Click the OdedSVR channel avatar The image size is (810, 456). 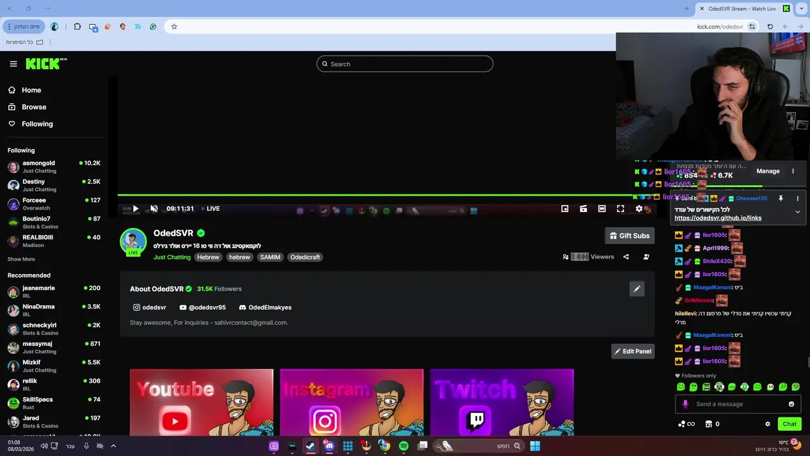(x=133, y=241)
